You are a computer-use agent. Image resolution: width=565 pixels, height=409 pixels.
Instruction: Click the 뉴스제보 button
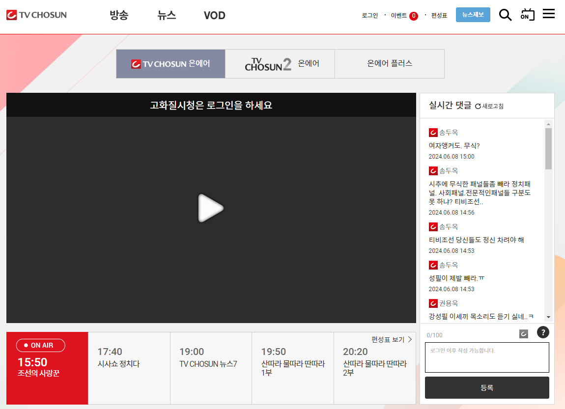[473, 15]
